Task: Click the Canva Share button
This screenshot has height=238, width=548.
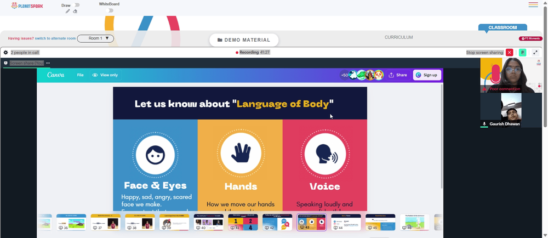Action: [x=398, y=75]
